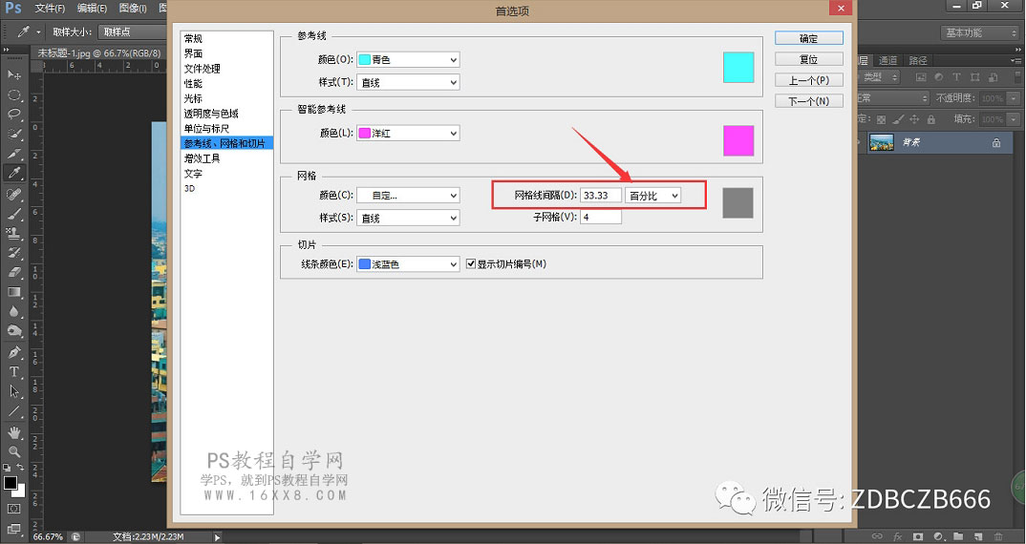Click the 确定 button
The height and width of the screenshot is (544, 1026).
pyautogui.click(x=809, y=38)
